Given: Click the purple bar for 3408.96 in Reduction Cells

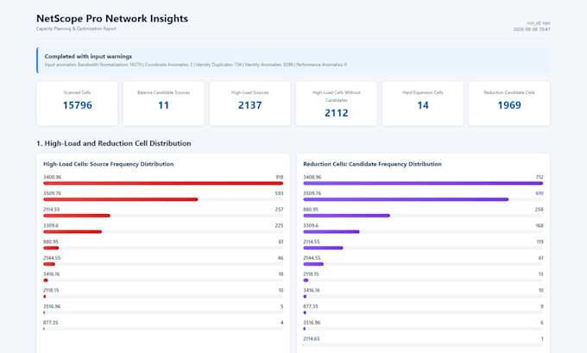Looking at the screenshot, I should click(423, 184).
